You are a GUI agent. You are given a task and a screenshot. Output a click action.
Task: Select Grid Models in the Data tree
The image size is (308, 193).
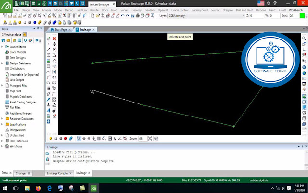[17, 69]
